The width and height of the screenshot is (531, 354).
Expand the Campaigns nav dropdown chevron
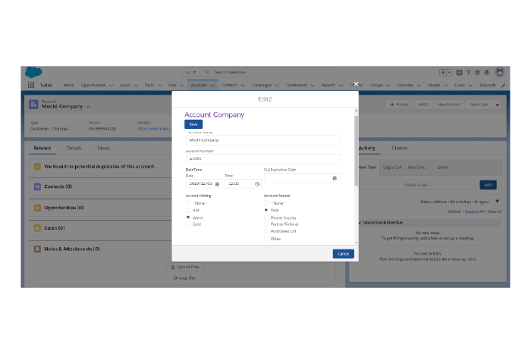click(278, 86)
